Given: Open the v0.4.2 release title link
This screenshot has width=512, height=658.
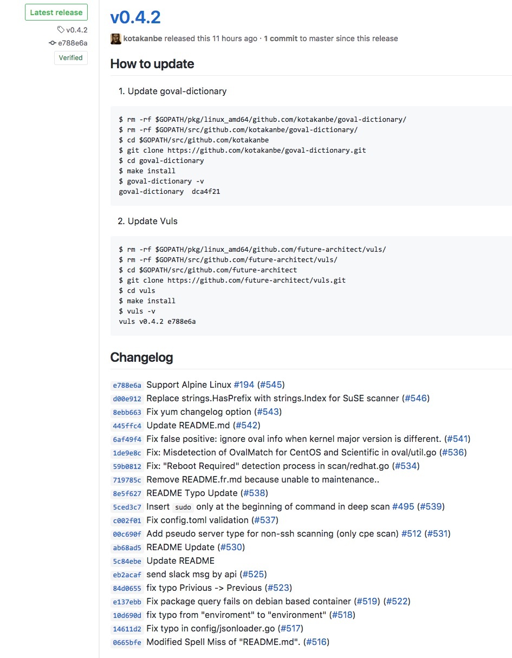Looking at the screenshot, I should [135, 17].
